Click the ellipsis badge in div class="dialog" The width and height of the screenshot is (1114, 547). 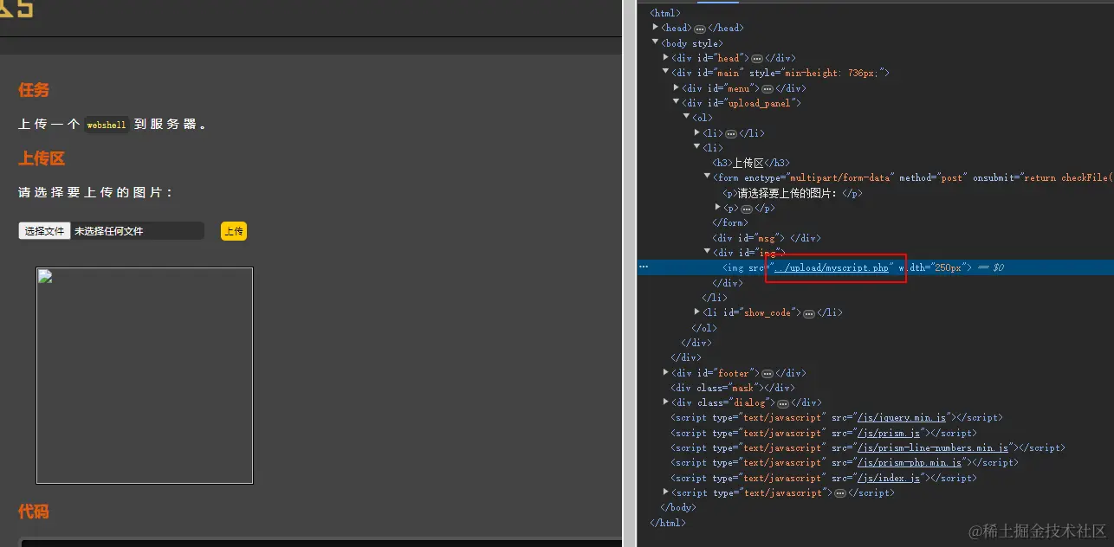tap(782, 403)
